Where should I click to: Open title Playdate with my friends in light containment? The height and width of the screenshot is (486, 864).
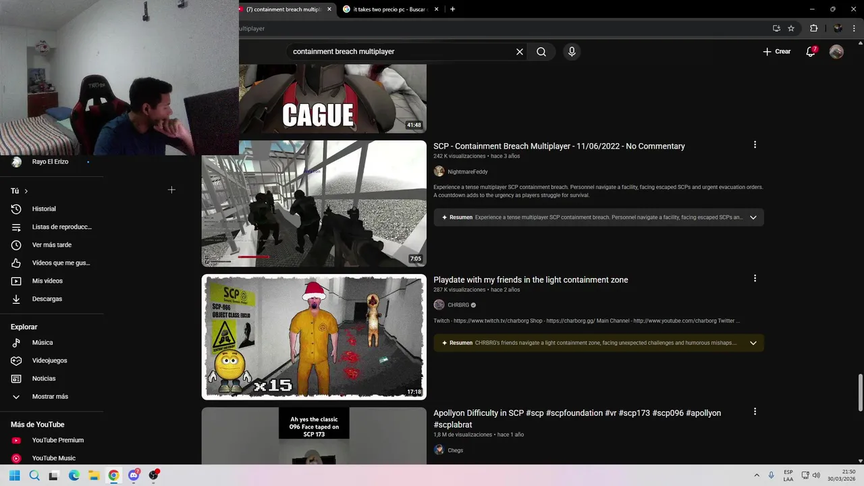pos(531,279)
